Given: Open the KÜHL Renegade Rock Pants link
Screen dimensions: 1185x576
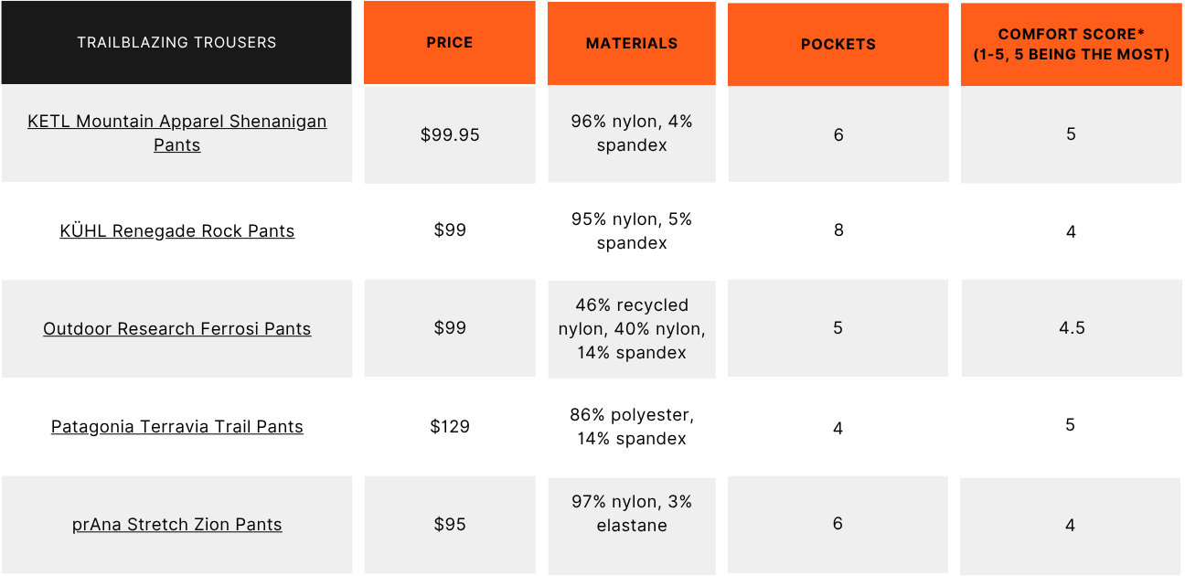Looking at the screenshot, I should [x=176, y=231].
